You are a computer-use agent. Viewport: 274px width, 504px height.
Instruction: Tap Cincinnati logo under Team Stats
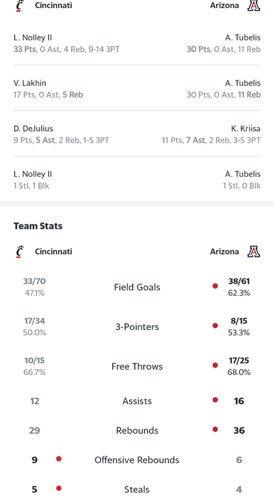[x=20, y=252]
